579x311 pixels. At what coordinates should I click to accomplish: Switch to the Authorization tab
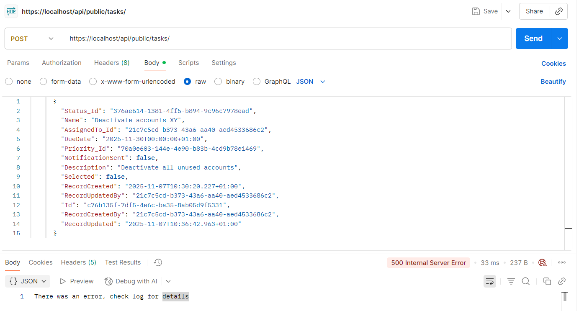pyautogui.click(x=62, y=63)
